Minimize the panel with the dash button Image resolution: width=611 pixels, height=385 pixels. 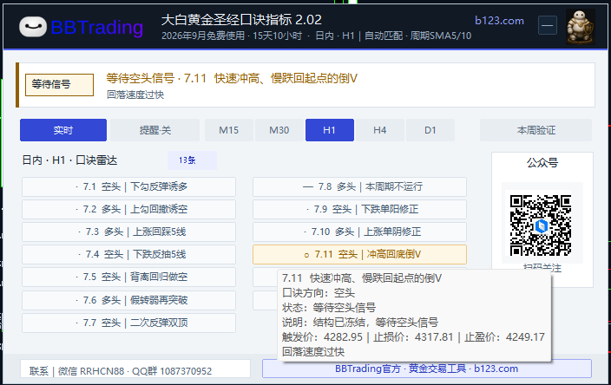[x=547, y=26]
